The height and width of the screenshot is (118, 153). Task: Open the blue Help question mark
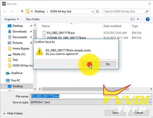[148, 19]
